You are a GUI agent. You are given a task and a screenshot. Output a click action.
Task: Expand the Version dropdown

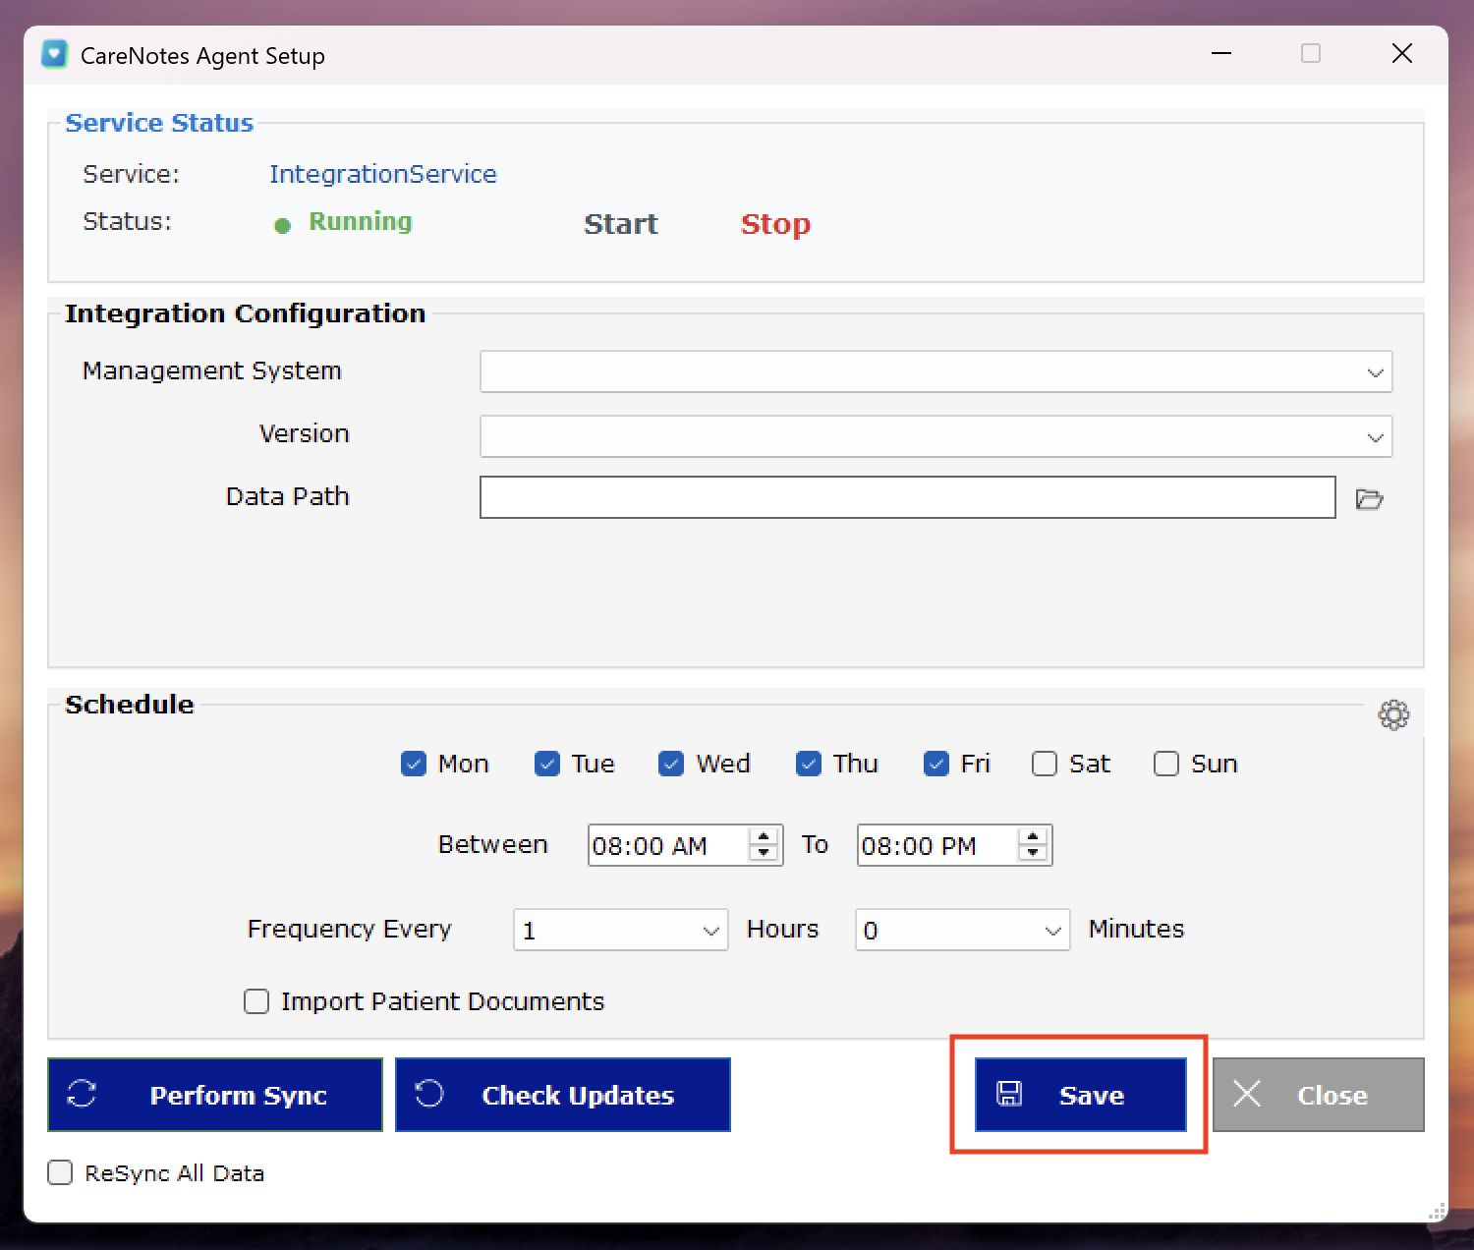935,436
